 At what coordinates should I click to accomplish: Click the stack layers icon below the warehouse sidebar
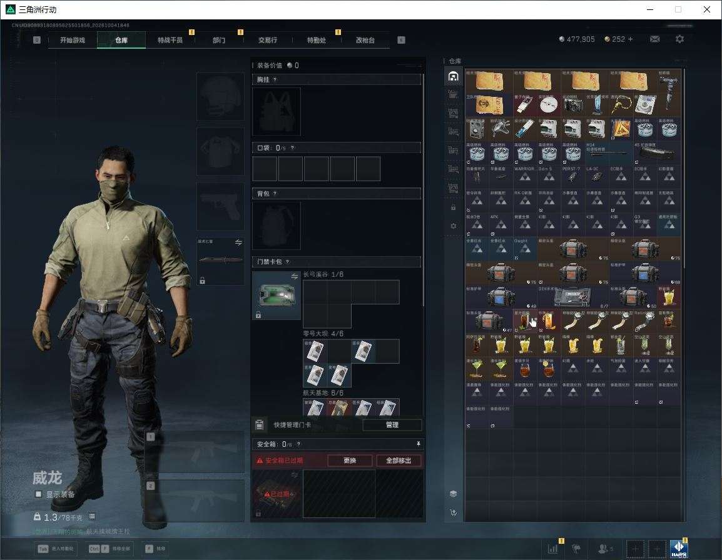[x=453, y=494]
